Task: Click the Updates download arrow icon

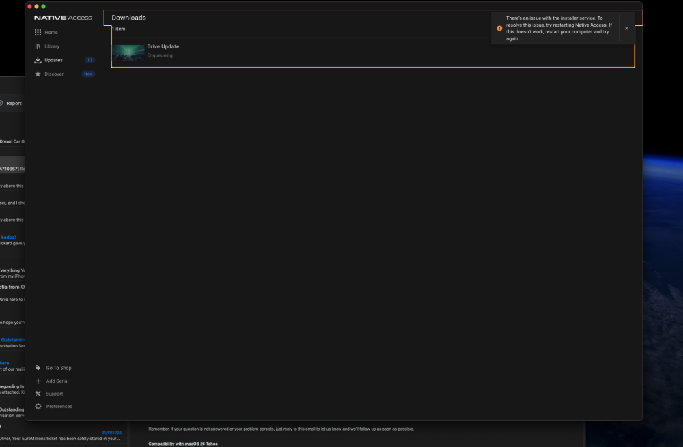Action: [38, 60]
